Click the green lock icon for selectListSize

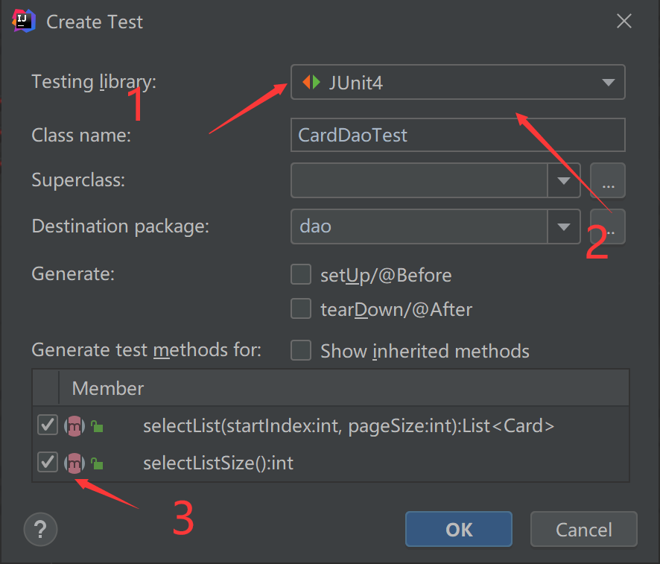pyautogui.click(x=97, y=463)
